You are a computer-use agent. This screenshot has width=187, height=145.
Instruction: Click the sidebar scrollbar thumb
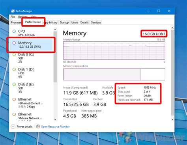pos(55,57)
